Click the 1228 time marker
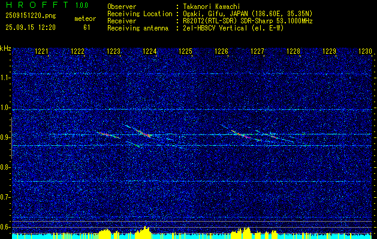Screen dimensions: 377x239 point(294,51)
